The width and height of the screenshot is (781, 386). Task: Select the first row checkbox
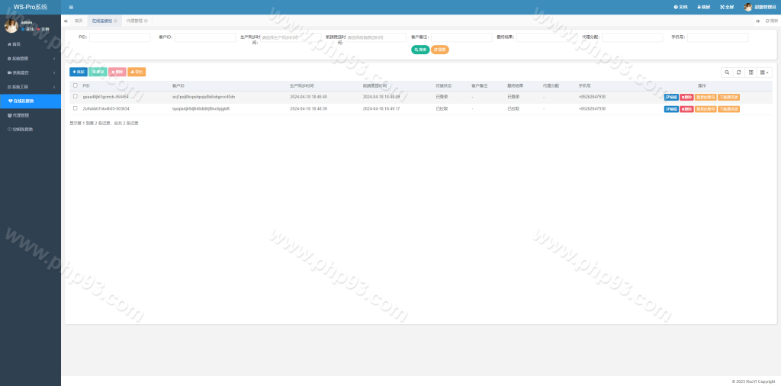tap(75, 97)
